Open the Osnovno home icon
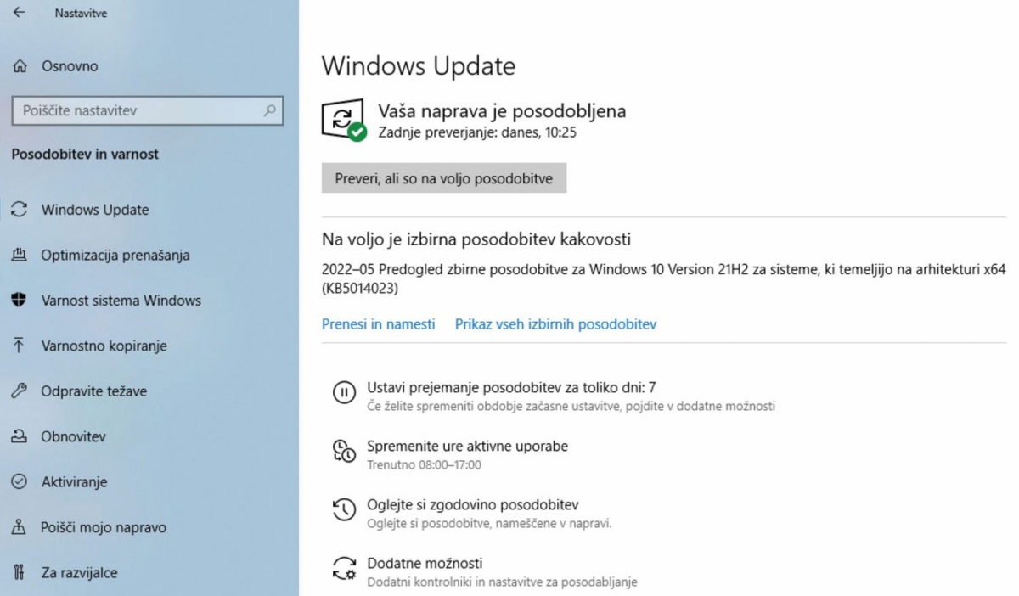 (x=20, y=66)
